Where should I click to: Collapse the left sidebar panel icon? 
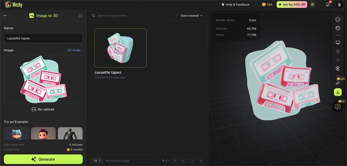(x=81, y=16)
